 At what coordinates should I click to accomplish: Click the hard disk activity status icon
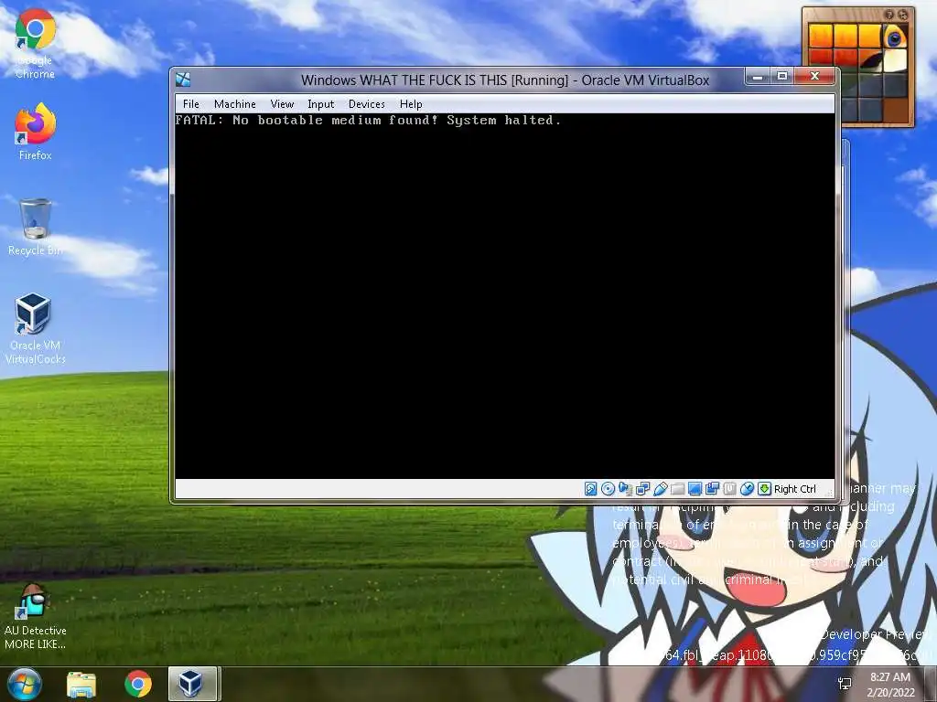click(x=590, y=489)
